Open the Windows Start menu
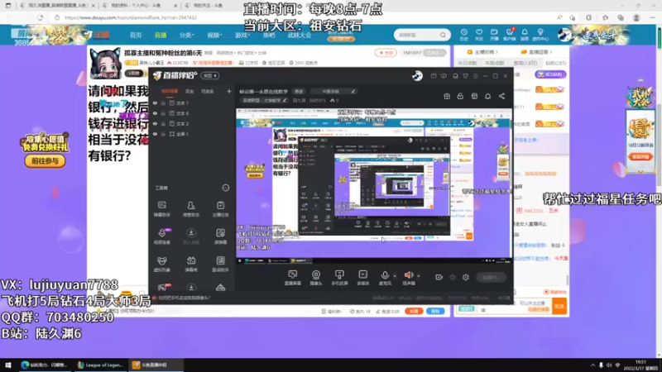This screenshot has width=662, height=372. [x=7, y=365]
